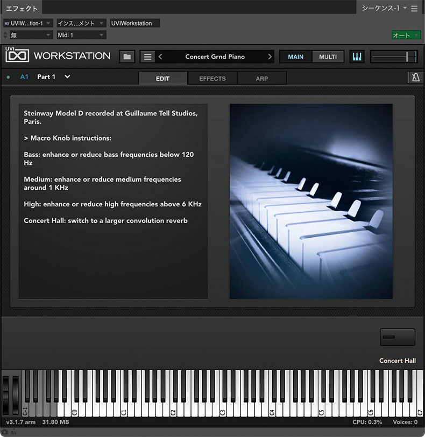
Task: Click the mixer icon at bottom left
Action: click(x=13, y=432)
